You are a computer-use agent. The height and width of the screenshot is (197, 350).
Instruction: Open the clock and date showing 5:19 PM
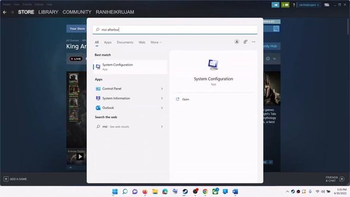tap(340, 192)
